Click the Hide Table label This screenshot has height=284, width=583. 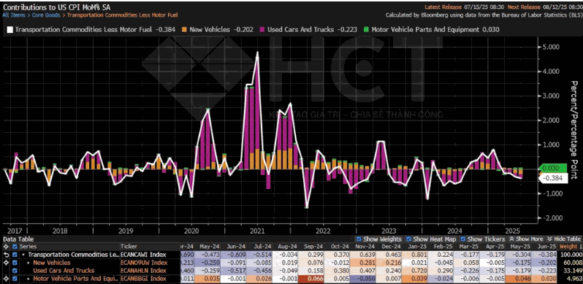(x=567, y=239)
